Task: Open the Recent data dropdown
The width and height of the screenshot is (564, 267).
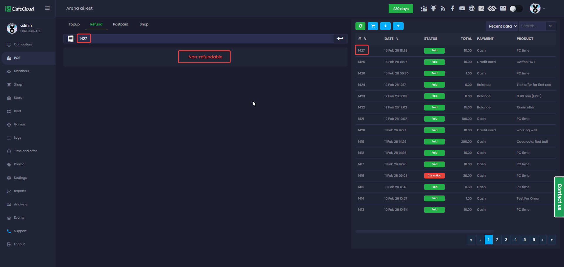Action: point(502,26)
